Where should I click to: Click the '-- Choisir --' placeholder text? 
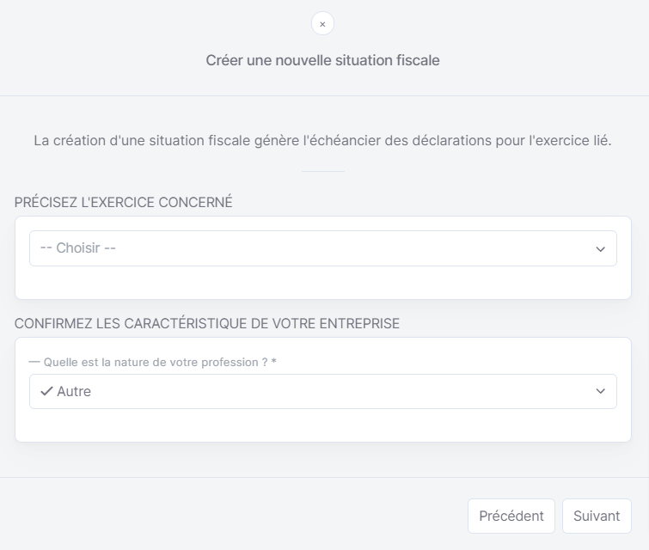78,247
